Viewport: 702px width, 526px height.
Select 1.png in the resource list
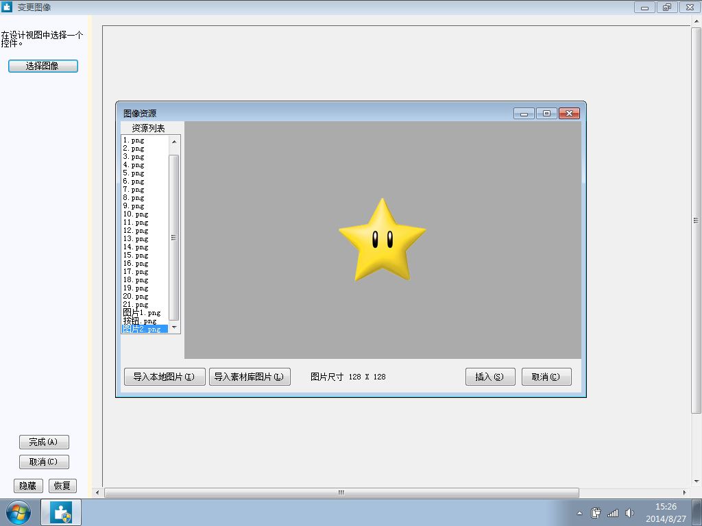145,140
